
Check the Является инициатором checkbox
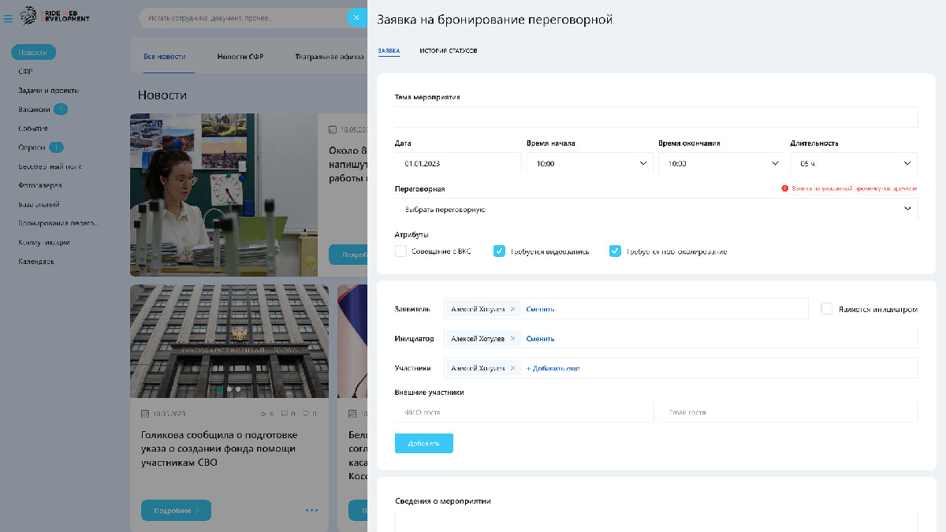826,309
